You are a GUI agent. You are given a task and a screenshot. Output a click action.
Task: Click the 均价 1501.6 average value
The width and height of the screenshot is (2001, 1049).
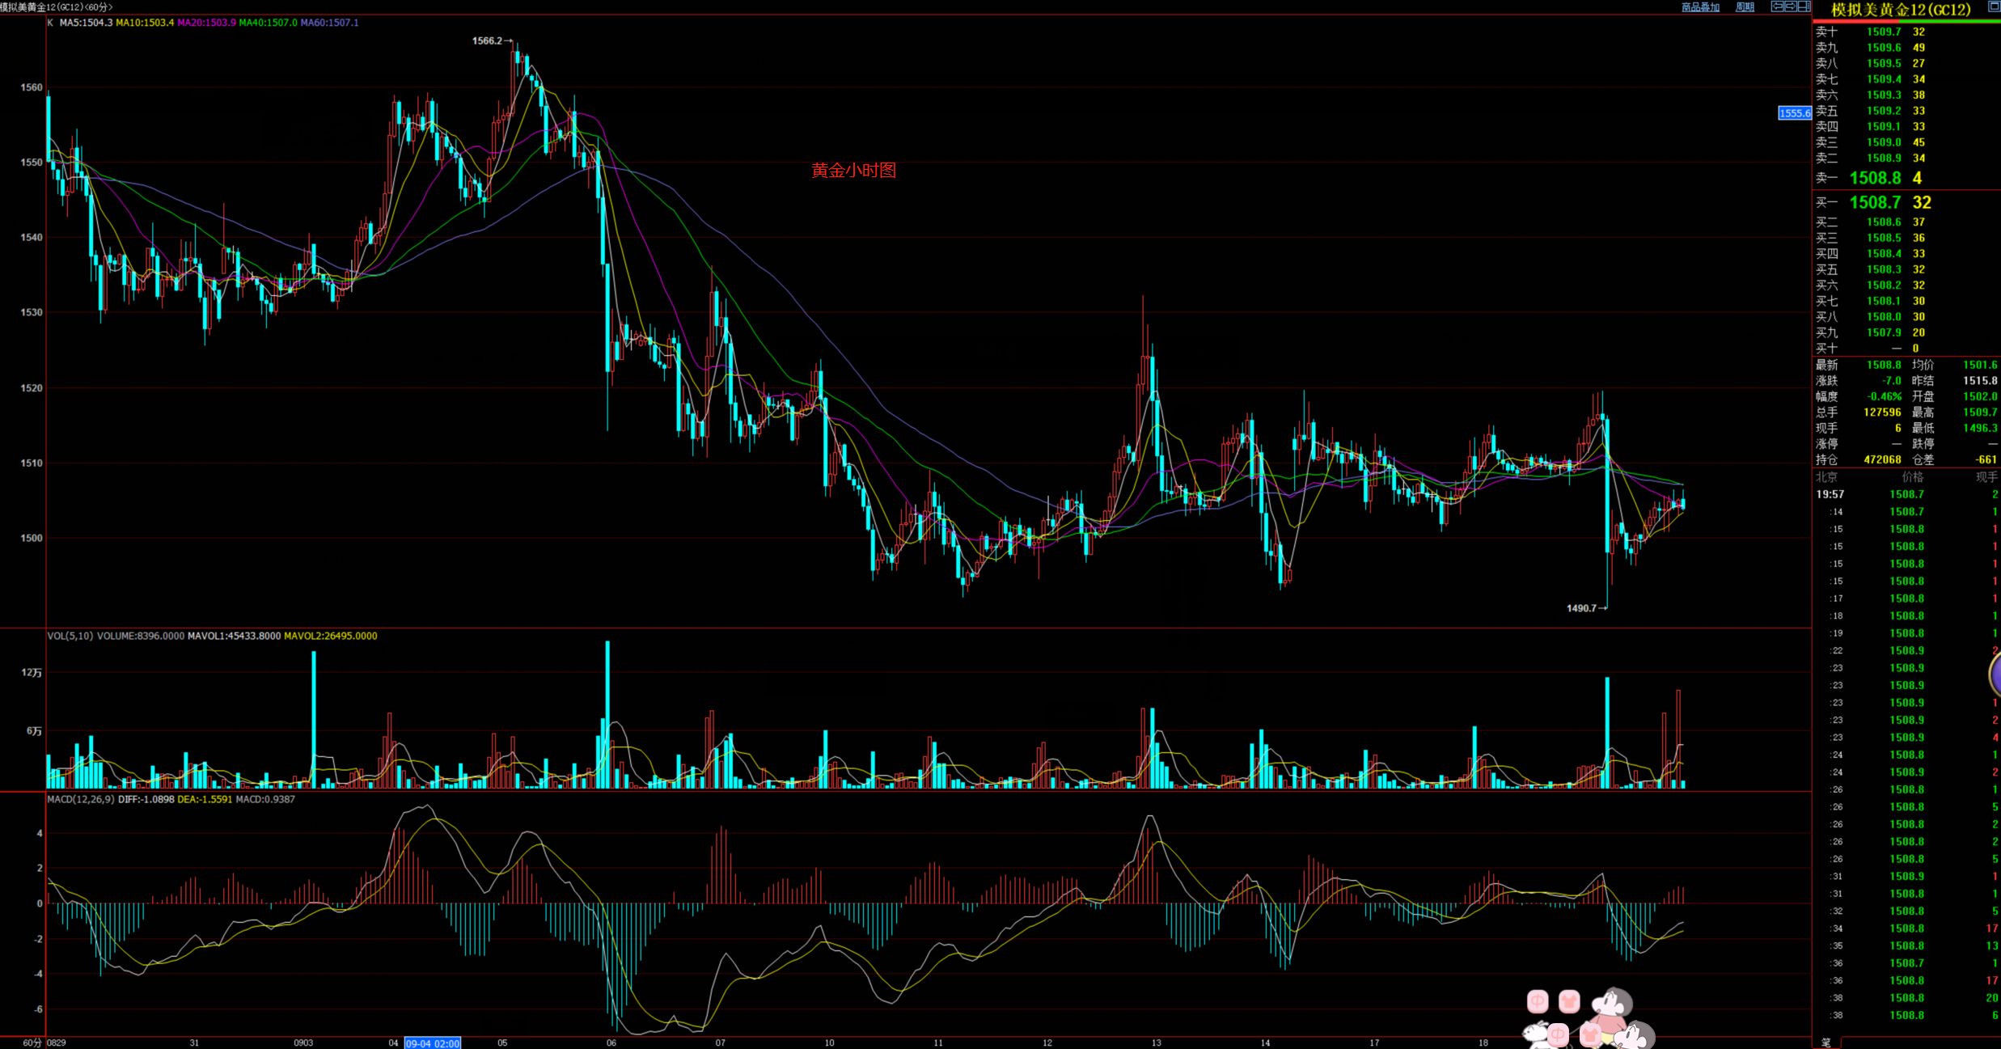click(x=1980, y=365)
